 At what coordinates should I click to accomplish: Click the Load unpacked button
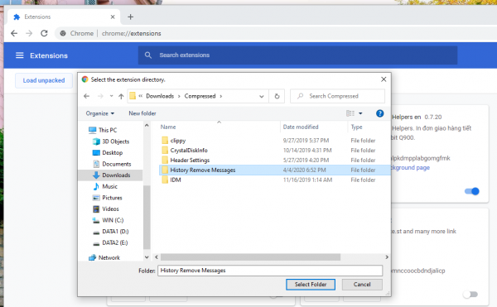44,80
